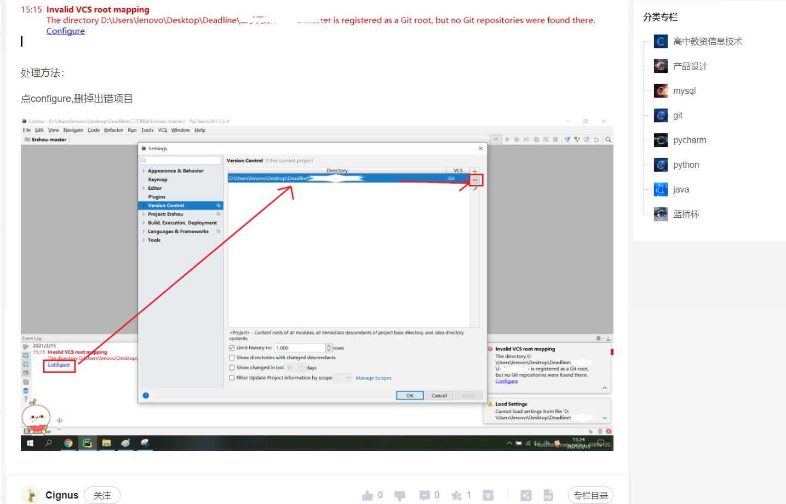786x504 pixels.
Task: Click the Configure link in the notification
Action: (59, 364)
